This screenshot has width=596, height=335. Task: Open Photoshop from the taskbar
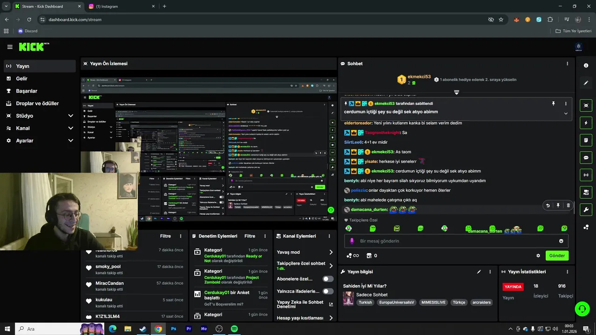(174, 329)
